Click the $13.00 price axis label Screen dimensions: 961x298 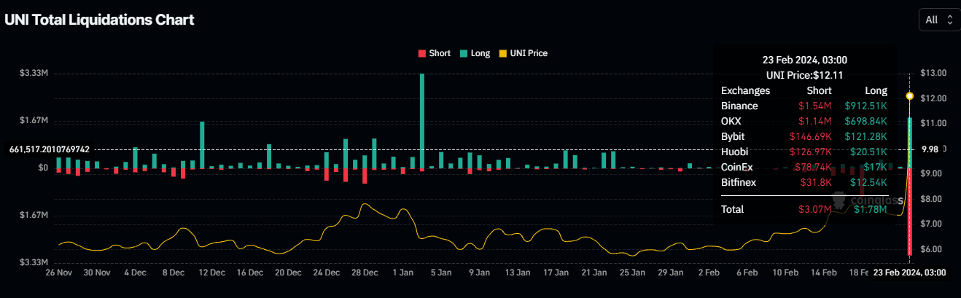click(935, 74)
